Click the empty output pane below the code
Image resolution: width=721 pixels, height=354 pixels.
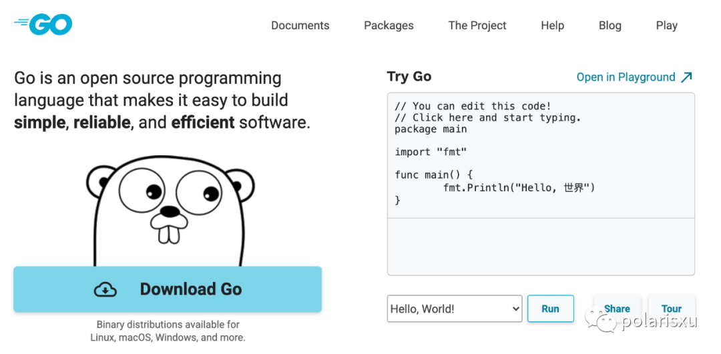click(x=541, y=247)
